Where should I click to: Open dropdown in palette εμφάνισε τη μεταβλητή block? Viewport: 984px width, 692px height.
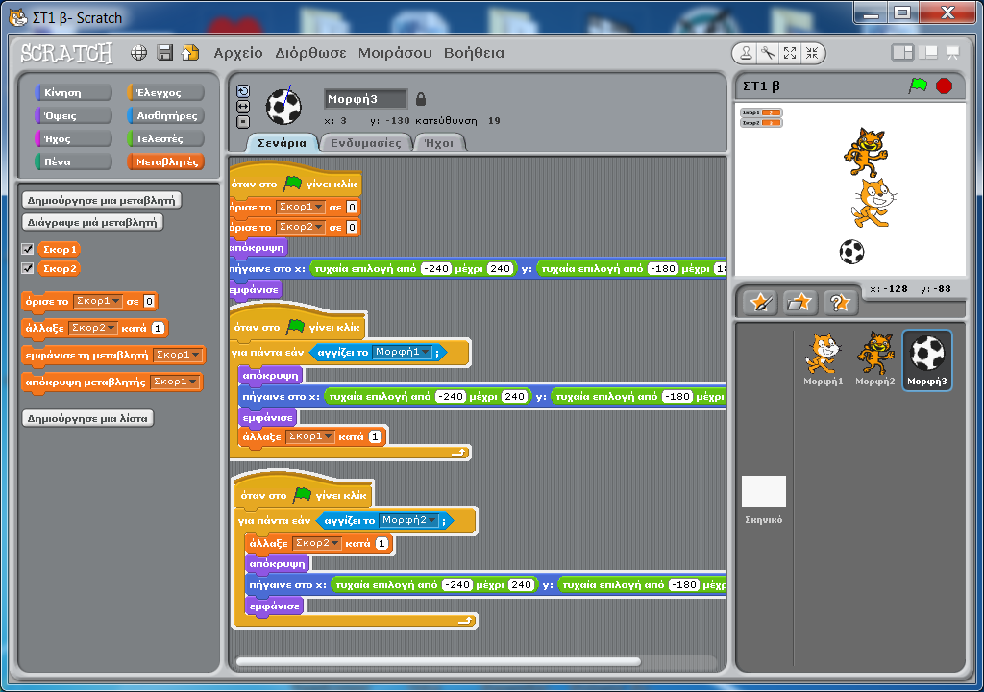click(x=178, y=355)
